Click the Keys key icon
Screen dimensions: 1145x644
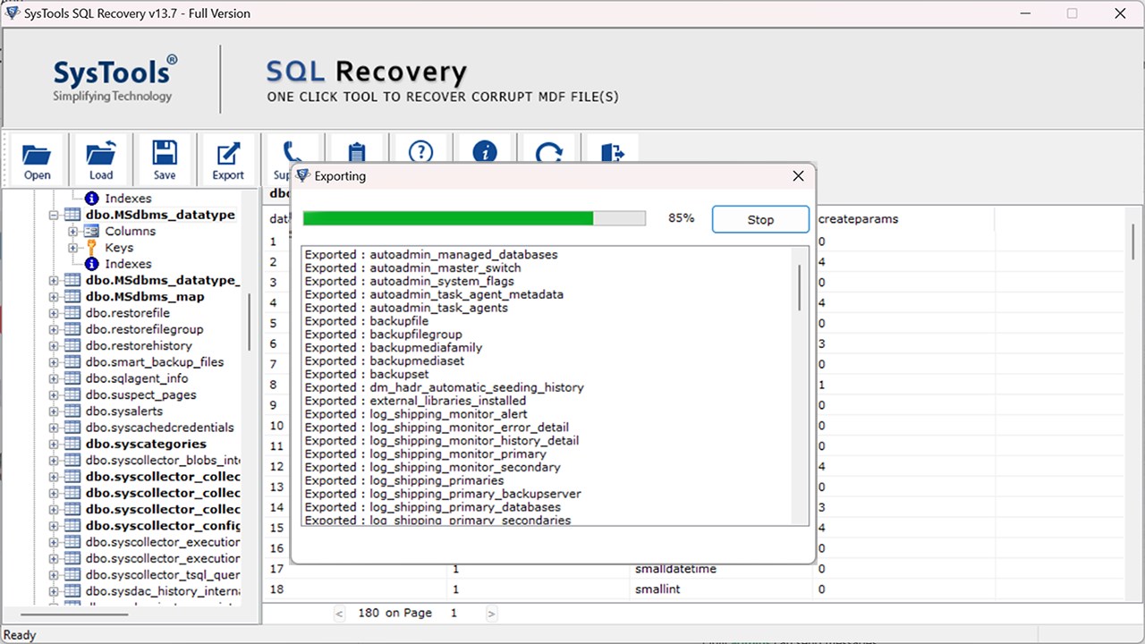click(x=91, y=248)
